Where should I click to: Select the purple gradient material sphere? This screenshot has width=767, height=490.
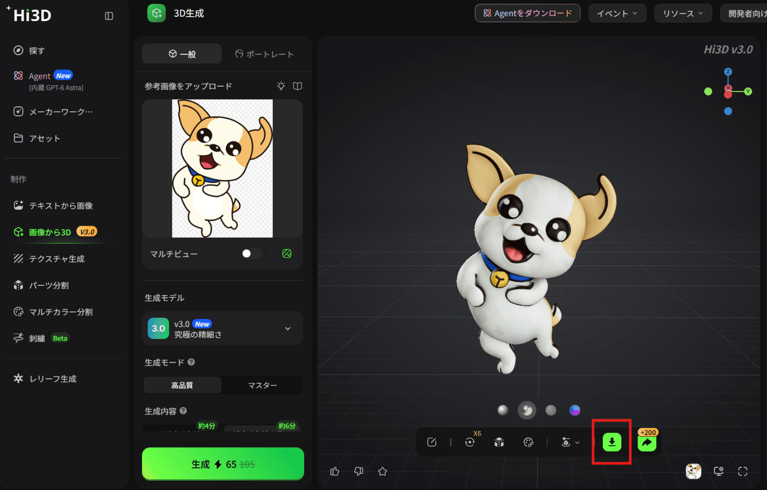(575, 410)
